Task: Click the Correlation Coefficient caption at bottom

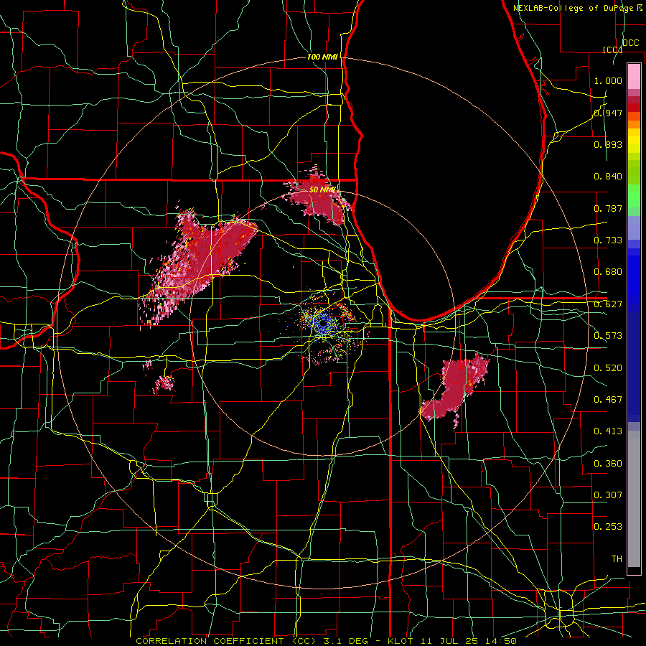Action: click(326, 641)
